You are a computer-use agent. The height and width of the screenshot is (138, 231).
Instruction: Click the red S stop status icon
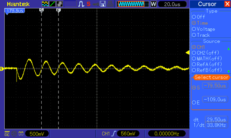[89, 4]
